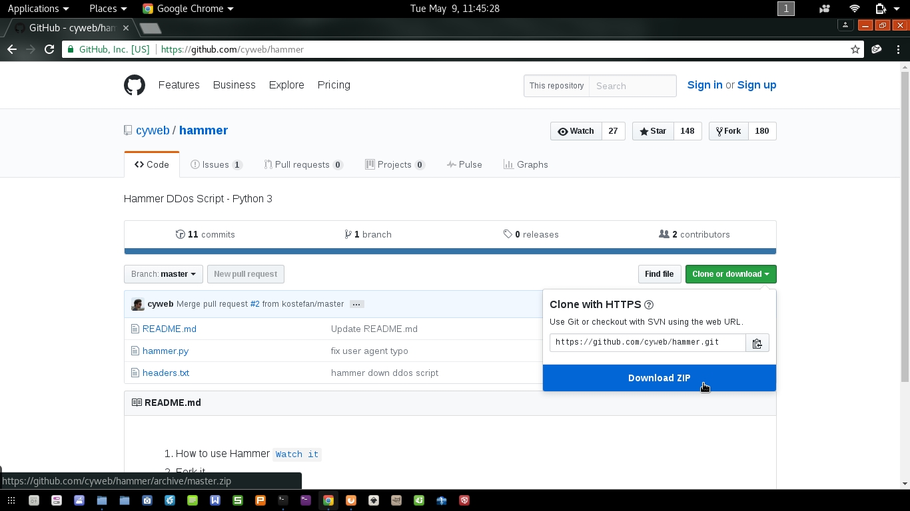Open the Issues tab
The width and height of the screenshot is (910, 511).
click(216, 164)
